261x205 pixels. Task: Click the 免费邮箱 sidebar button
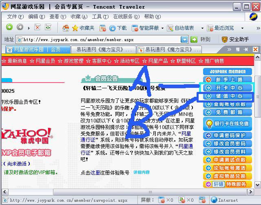click(x=228, y=112)
